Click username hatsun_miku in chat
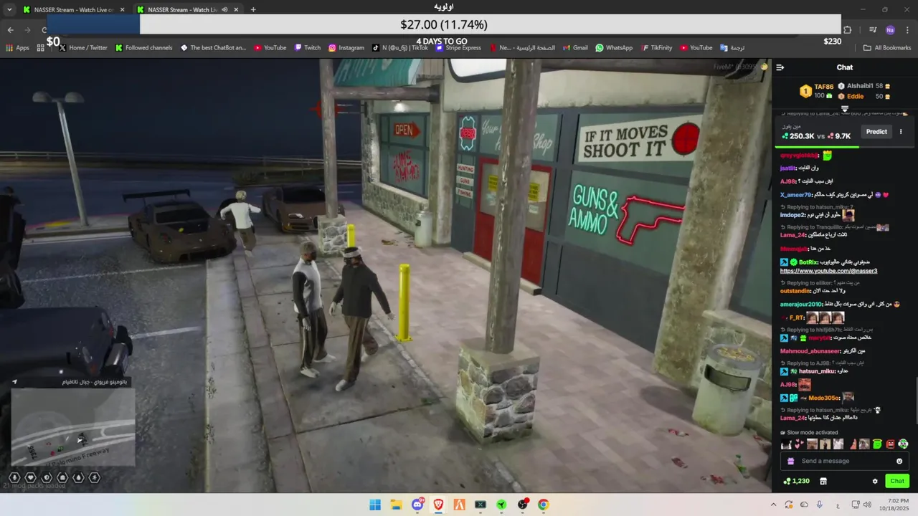The width and height of the screenshot is (918, 516). pyautogui.click(x=818, y=371)
